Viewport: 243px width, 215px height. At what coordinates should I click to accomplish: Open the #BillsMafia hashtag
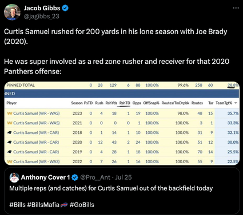click(43, 205)
